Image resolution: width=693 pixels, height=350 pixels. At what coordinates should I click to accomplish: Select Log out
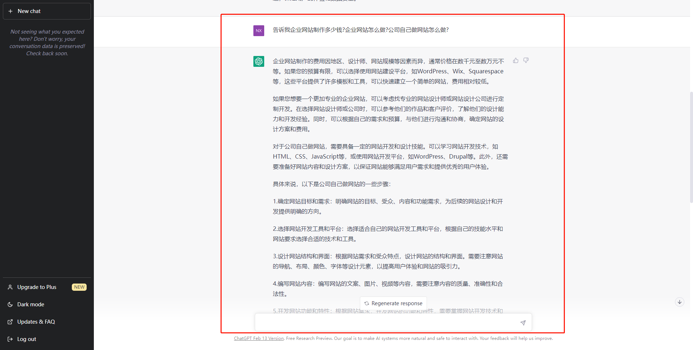point(47,339)
